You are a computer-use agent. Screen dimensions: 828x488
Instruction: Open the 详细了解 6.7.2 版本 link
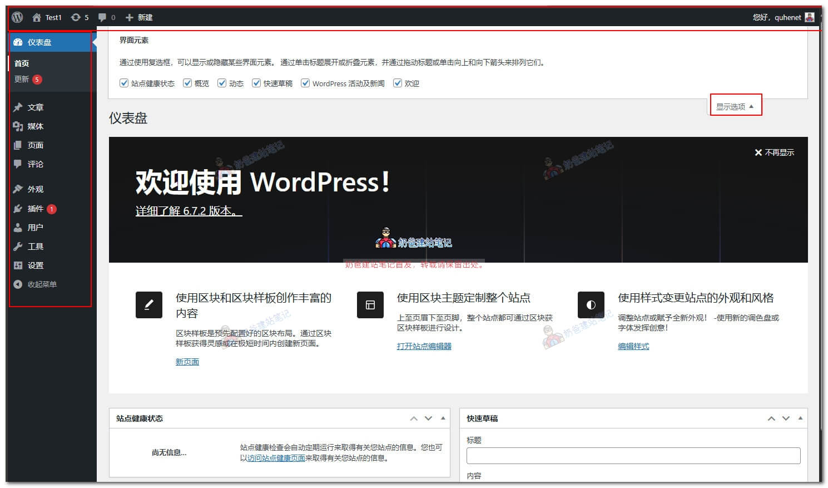click(189, 211)
